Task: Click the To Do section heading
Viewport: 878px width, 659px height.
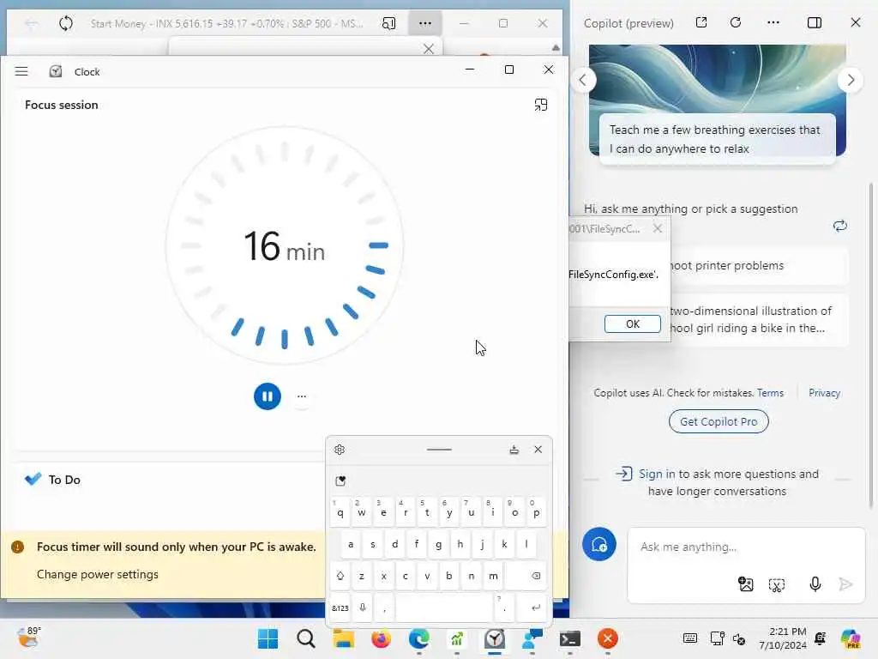Action: (x=64, y=480)
